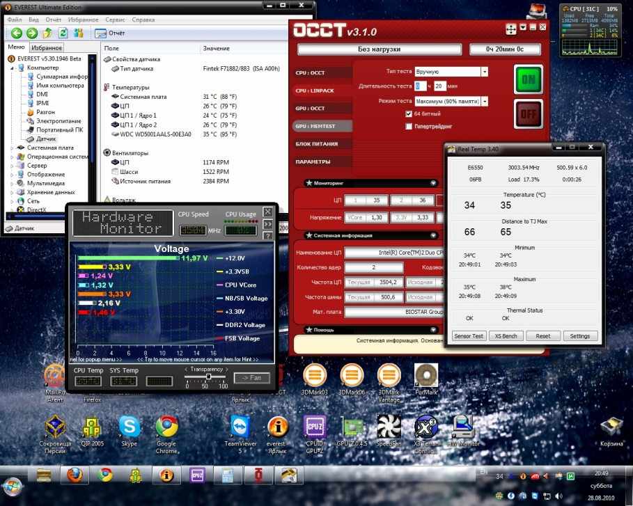Screen dimensions: 633x506
Task: Expand the Хранение данных tree node
Action: pyautogui.click(x=12, y=192)
